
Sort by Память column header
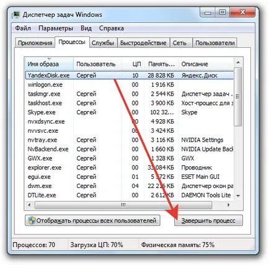[x=161, y=64]
